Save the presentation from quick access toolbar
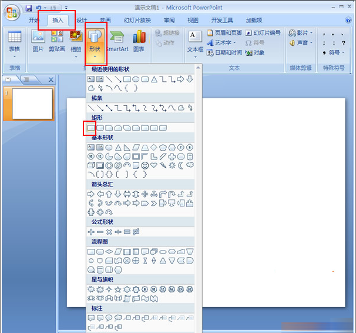This screenshot has height=333, width=356. (x=29, y=8)
